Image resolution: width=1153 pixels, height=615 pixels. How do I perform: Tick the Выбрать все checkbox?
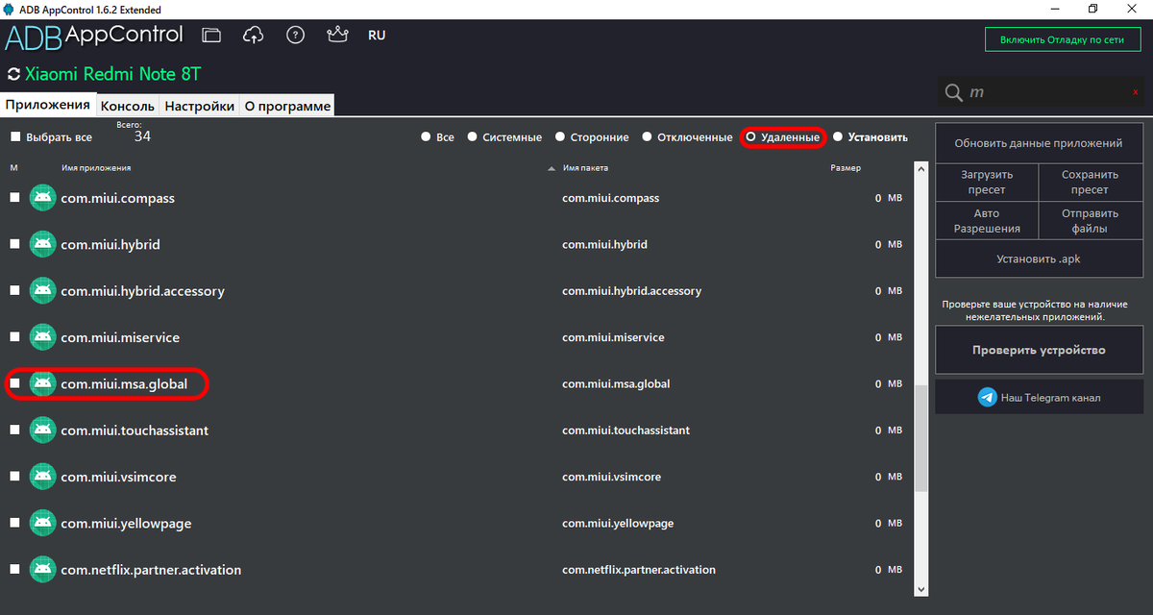(x=14, y=137)
